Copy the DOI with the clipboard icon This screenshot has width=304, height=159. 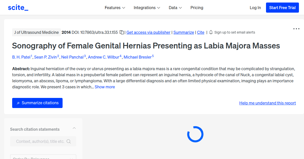[122, 32]
